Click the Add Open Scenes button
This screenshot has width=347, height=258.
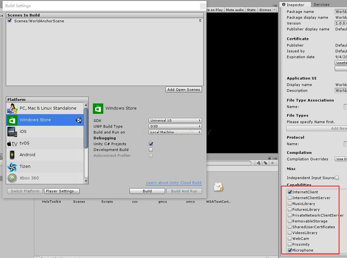[184, 90]
